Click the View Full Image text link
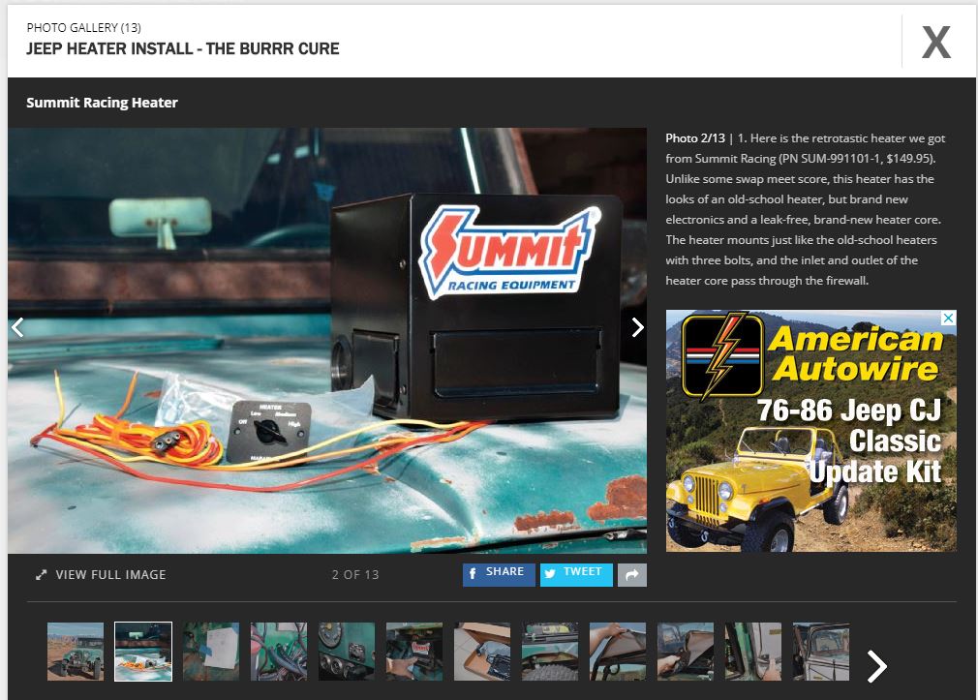The image size is (978, 700). (110, 575)
